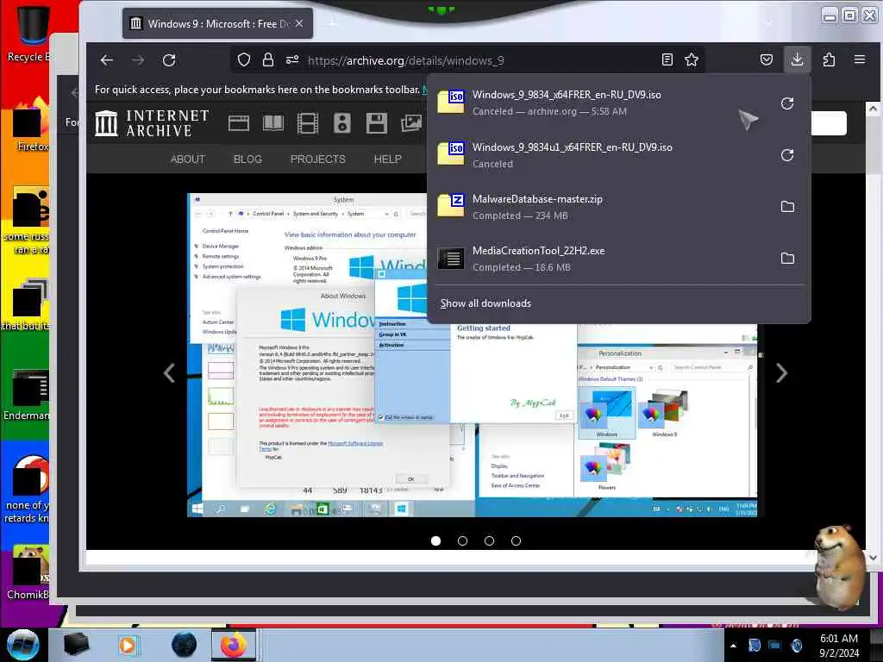Go back to the previous page
Image resolution: width=883 pixels, height=662 pixels.
tap(107, 60)
